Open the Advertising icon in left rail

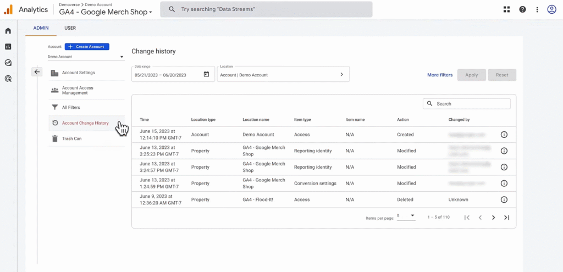pos(8,78)
